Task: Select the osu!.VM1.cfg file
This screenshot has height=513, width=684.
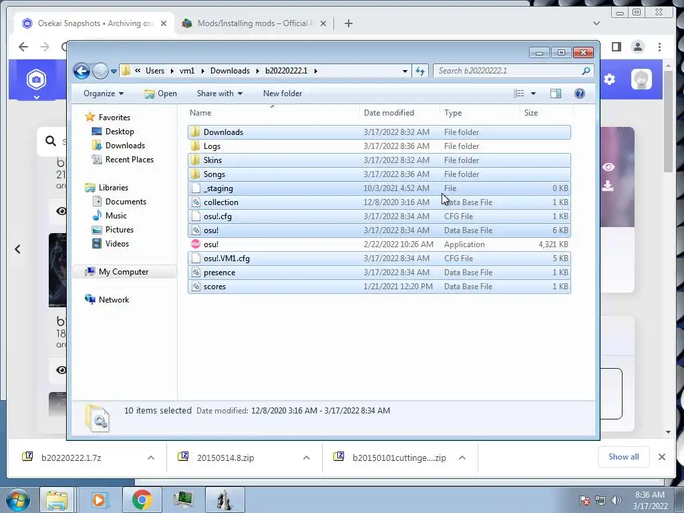Action: (379, 259)
